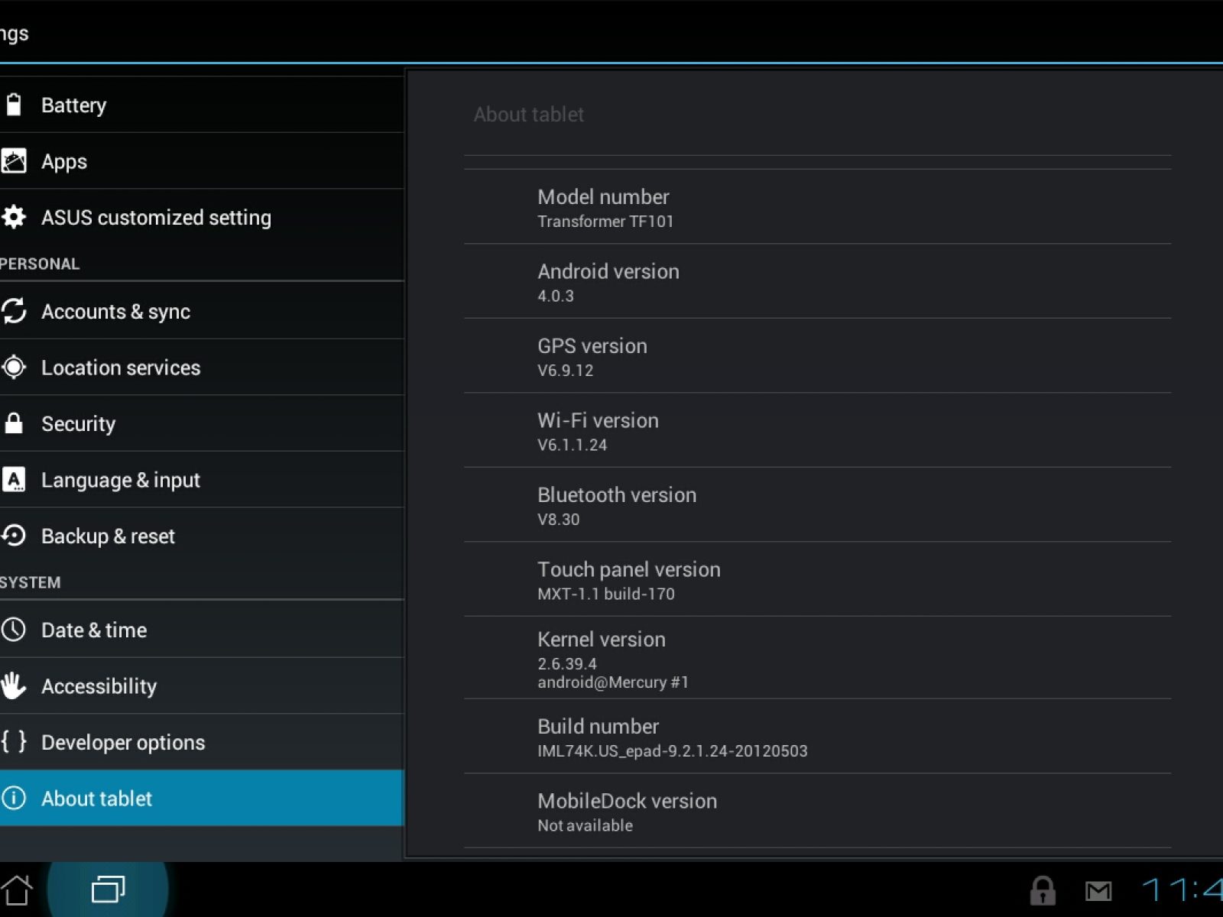
Task: Select the highlighted About tablet item
Action: tap(202, 798)
